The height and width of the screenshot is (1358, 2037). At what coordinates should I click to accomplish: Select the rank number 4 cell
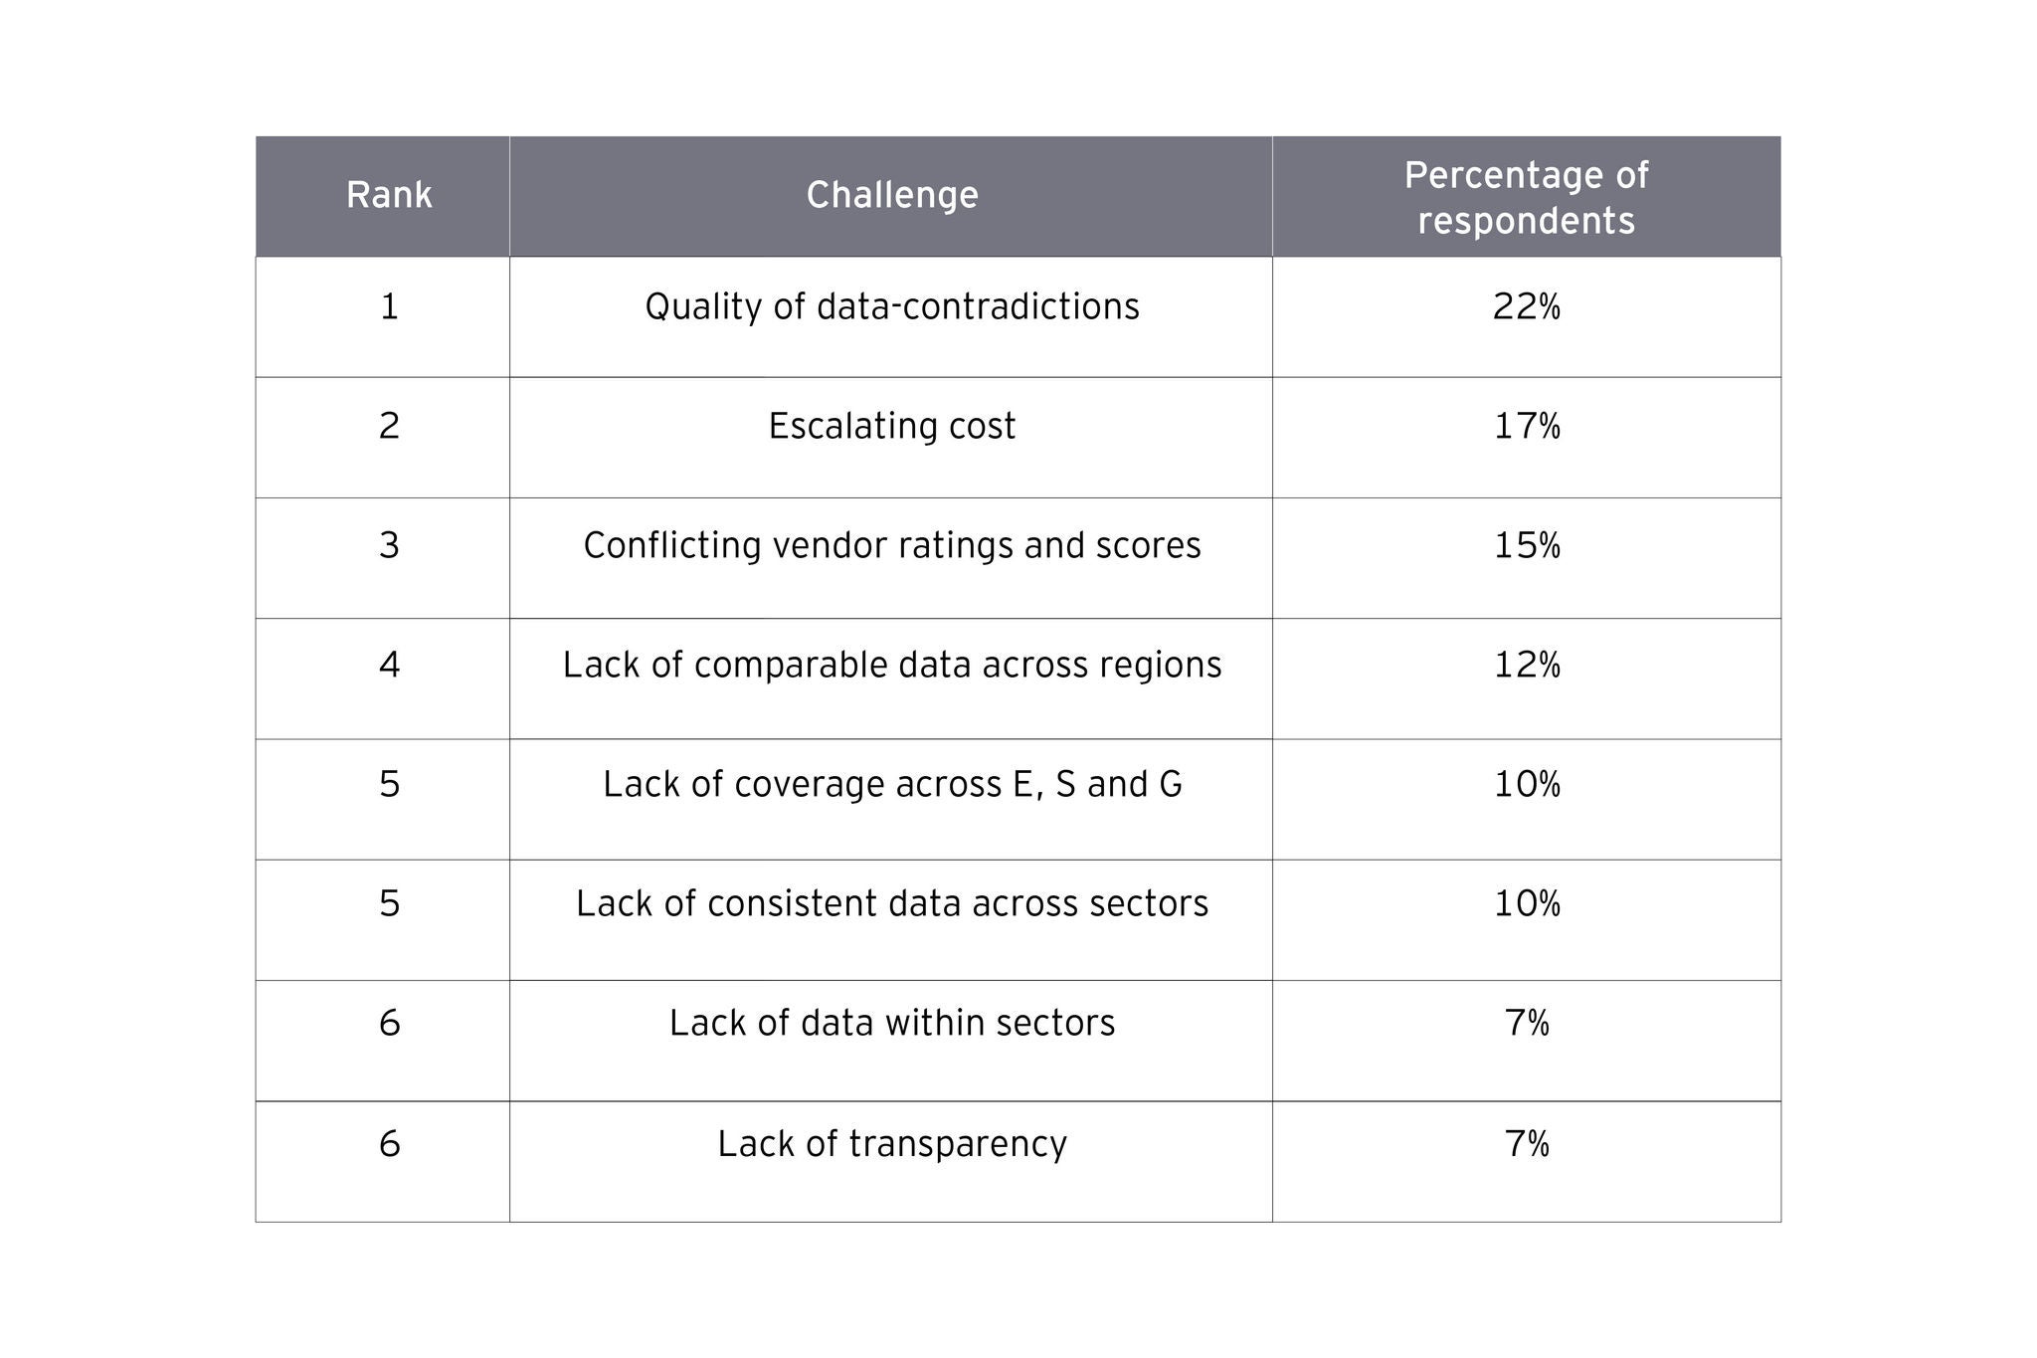pos(389,665)
